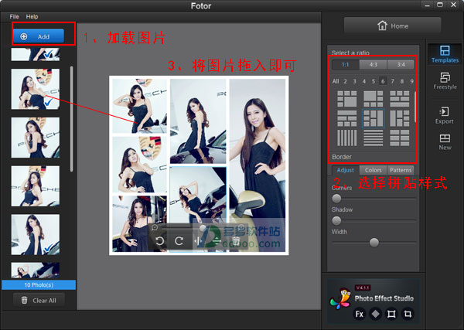Click the photo zoom slider knob on floating toolbar
Image resolution: width=464 pixels, height=330 pixels.
203,227
